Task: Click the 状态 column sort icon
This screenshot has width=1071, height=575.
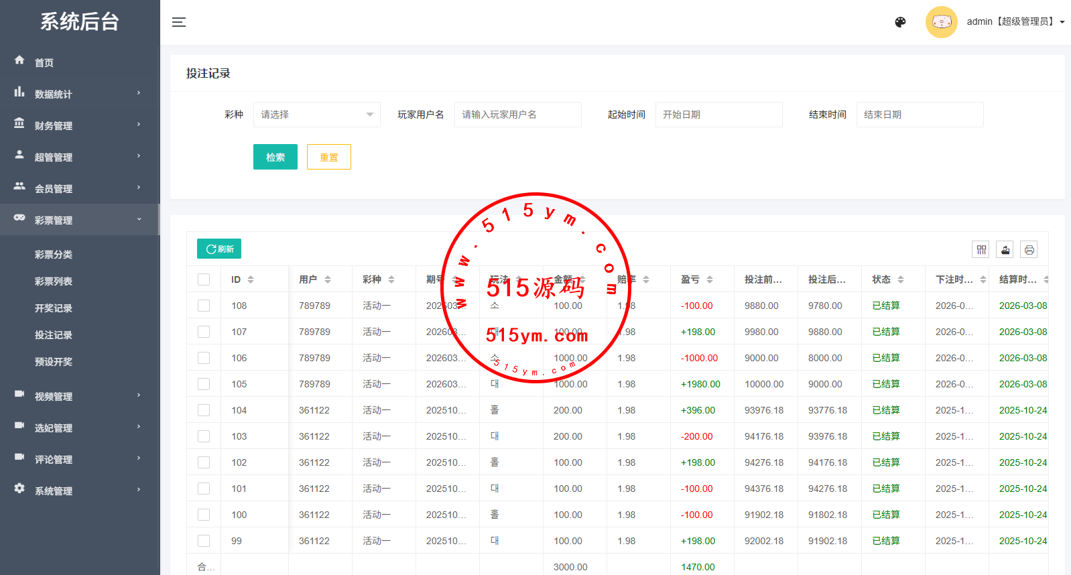Action: (x=901, y=279)
